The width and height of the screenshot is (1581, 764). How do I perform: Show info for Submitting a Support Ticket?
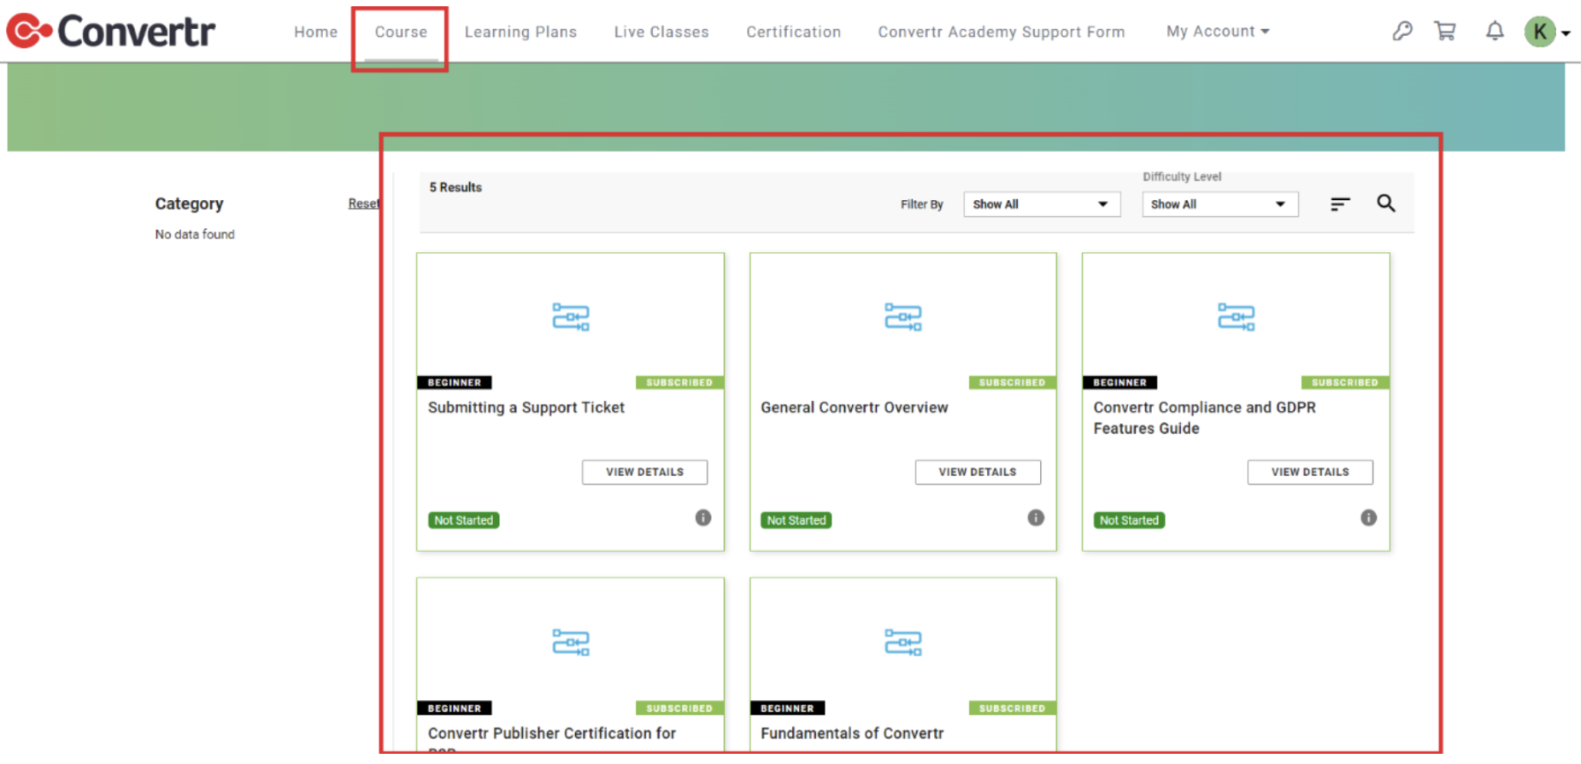point(703,518)
